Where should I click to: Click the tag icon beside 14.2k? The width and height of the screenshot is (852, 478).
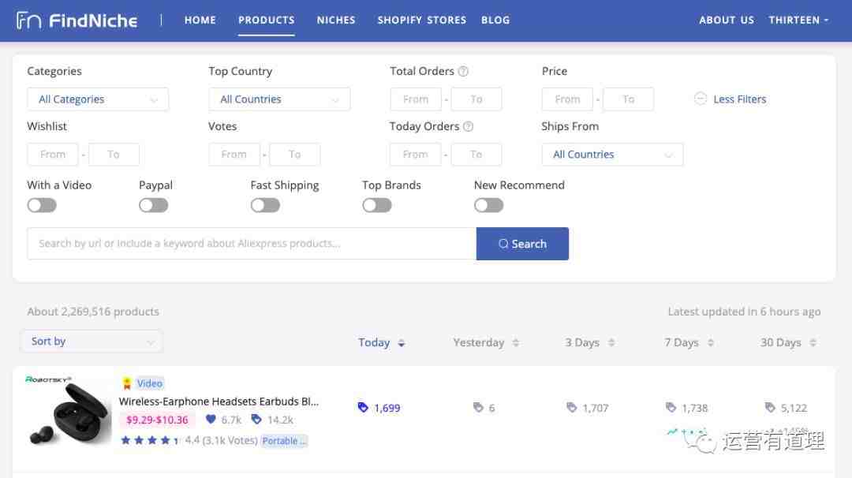click(256, 420)
